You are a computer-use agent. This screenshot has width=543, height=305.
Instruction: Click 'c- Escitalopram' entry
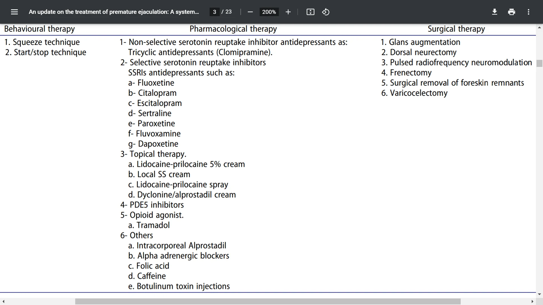point(155,103)
